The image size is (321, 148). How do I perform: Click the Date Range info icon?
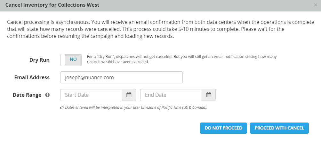[47, 95]
